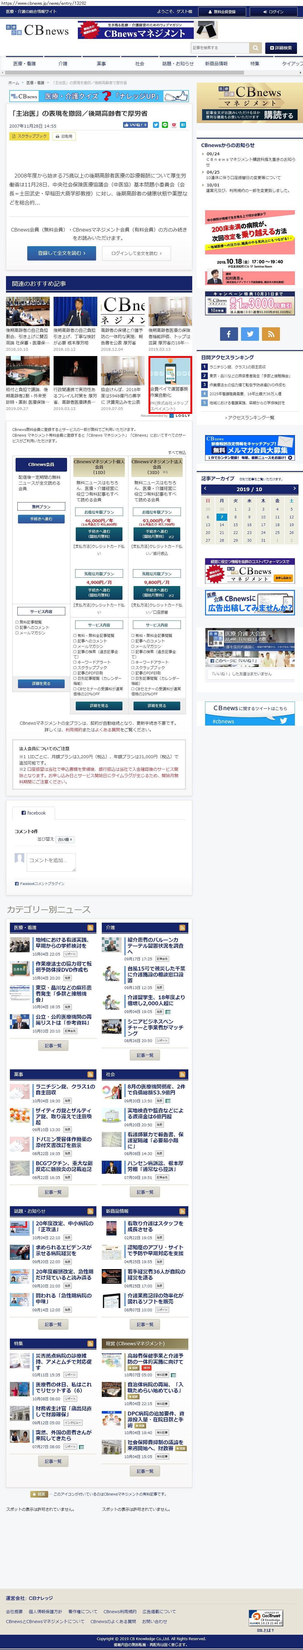Select the facebook comments tab
Screen dimensions: 303x1650
coord(34,813)
